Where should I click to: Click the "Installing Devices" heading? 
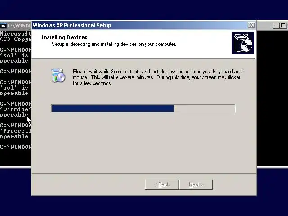pos(65,37)
